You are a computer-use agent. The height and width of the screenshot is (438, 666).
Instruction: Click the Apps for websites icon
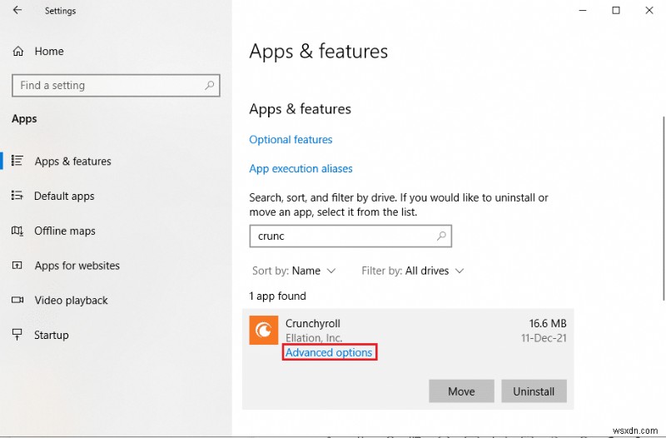17,266
